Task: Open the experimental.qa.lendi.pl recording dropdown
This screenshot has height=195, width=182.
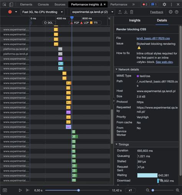Action: click(x=93, y=12)
